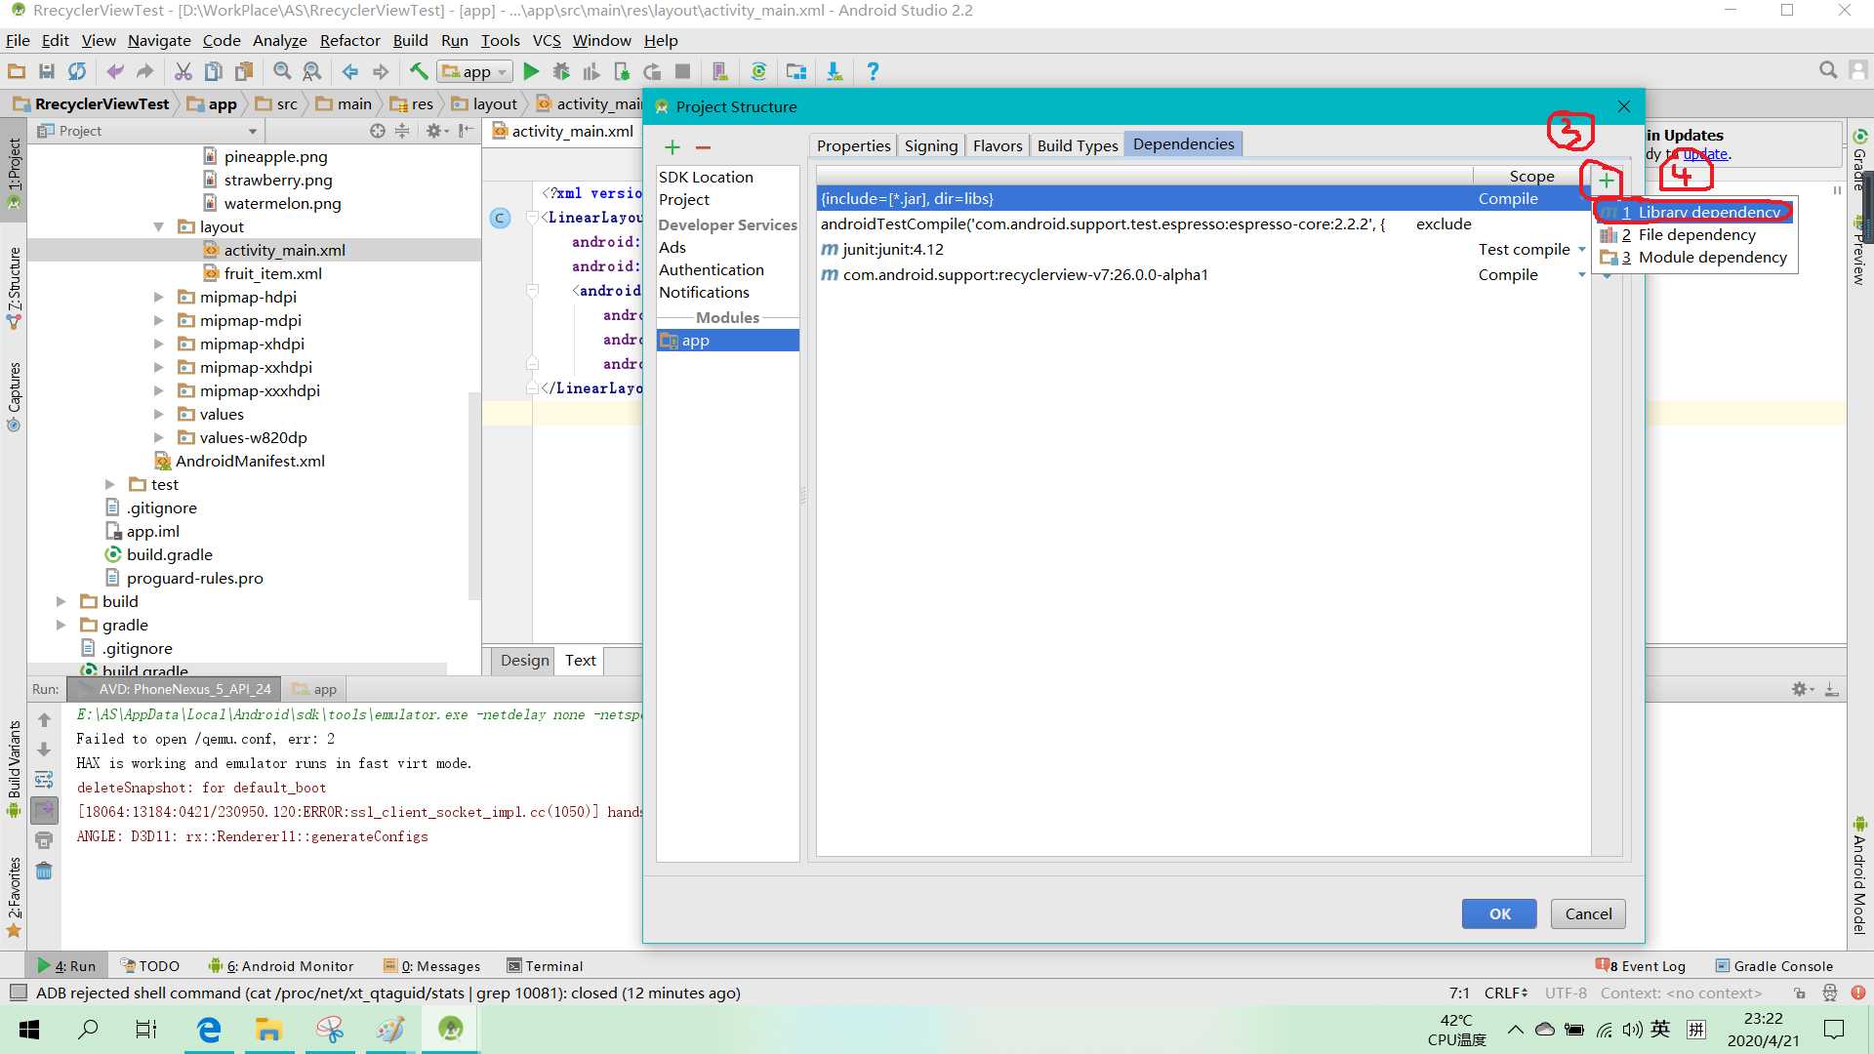Click the Find magnifier toolbar icon
1874x1054 pixels.
(282, 71)
